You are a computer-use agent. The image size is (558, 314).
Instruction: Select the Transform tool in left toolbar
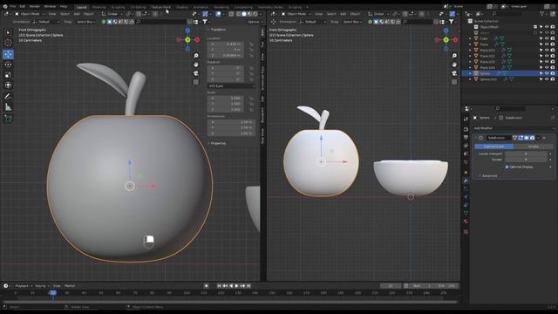click(8, 85)
